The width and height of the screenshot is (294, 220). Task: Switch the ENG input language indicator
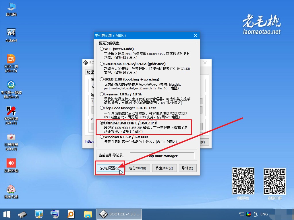click(x=264, y=214)
